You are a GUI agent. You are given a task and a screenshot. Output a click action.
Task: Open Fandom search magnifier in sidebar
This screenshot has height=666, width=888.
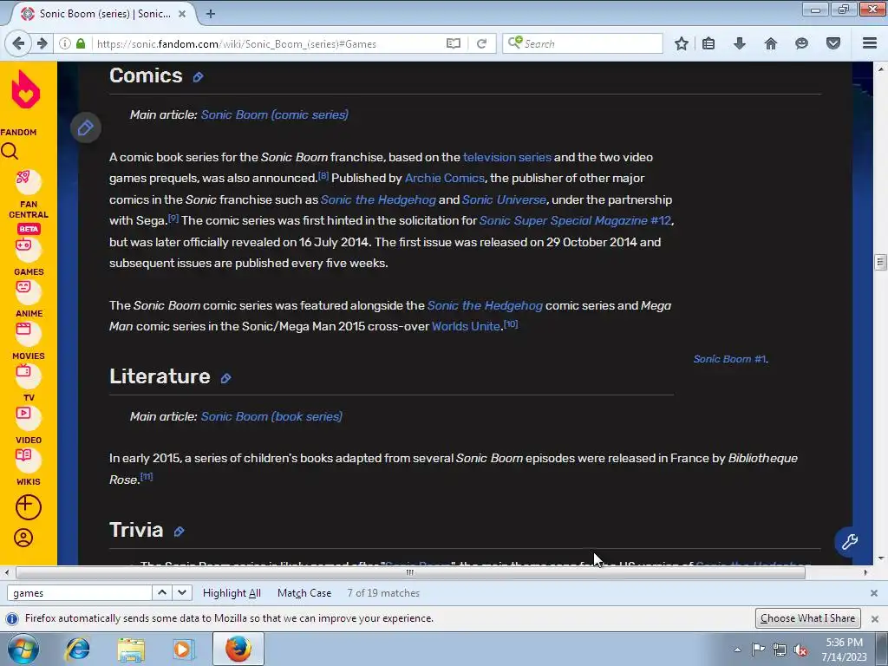(10, 152)
